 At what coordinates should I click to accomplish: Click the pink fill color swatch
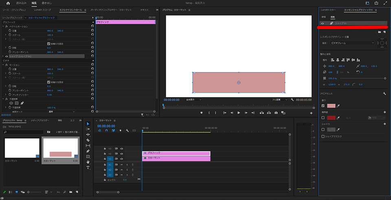(331, 106)
